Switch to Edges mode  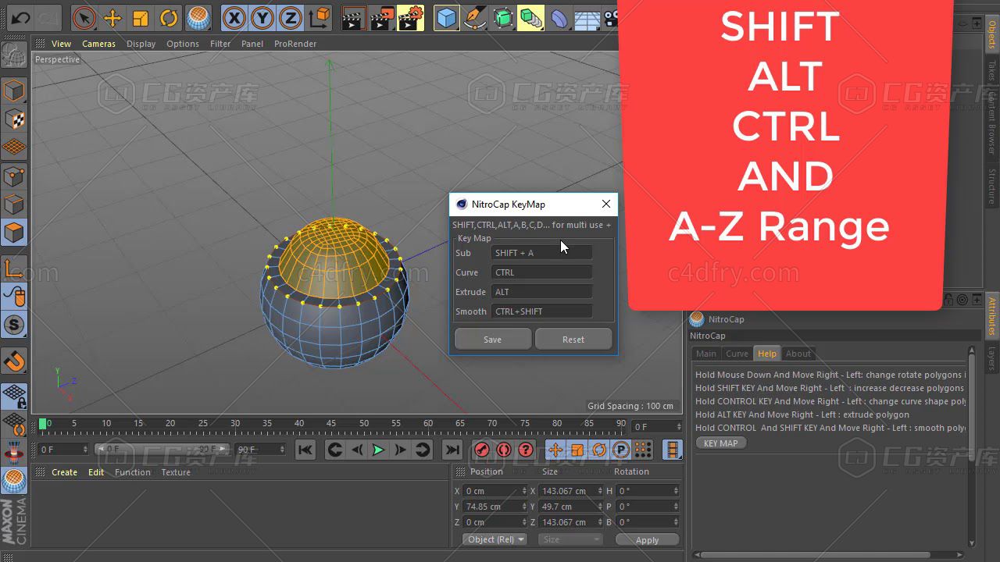point(14,204)
